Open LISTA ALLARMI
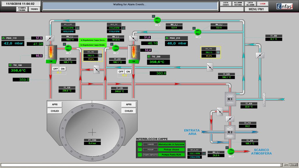 click(250, 4)
